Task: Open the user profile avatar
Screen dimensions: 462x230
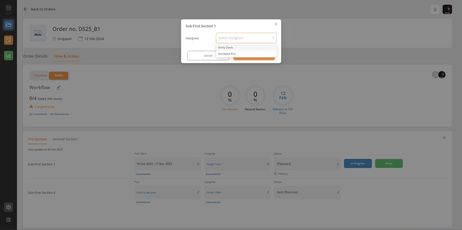Action: point(447,9)
